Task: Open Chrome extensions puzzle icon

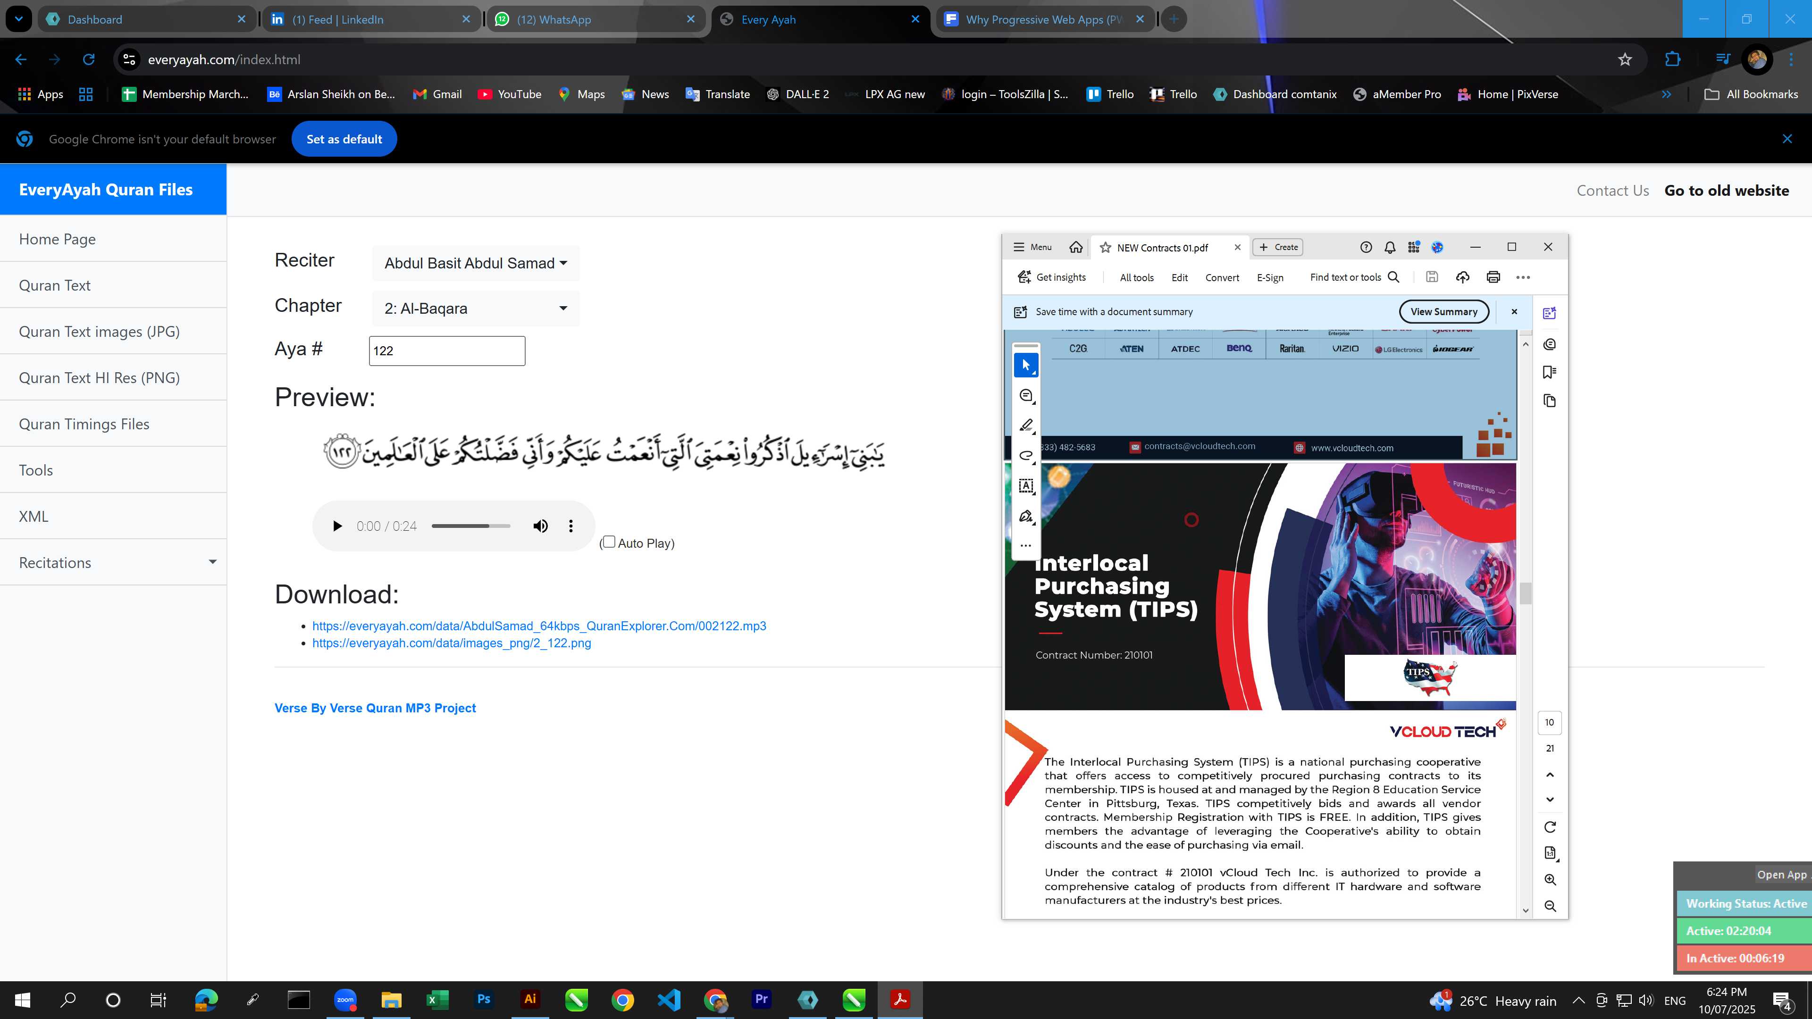Action: pos(1673,60)
